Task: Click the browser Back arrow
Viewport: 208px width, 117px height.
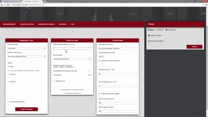Action: click(x=2, y=5)
